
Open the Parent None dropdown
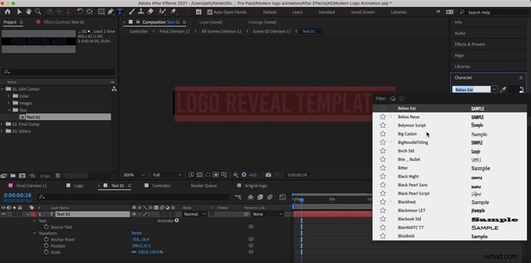(x=267, y=215)
